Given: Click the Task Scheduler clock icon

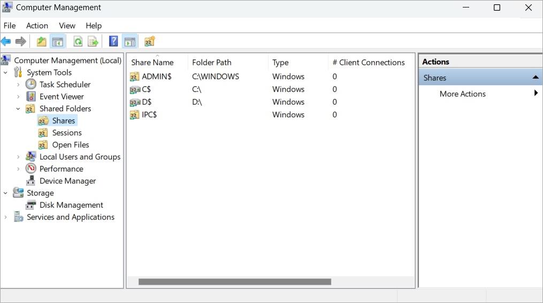Looking at the screenshot, I should (x=31, y=84).
